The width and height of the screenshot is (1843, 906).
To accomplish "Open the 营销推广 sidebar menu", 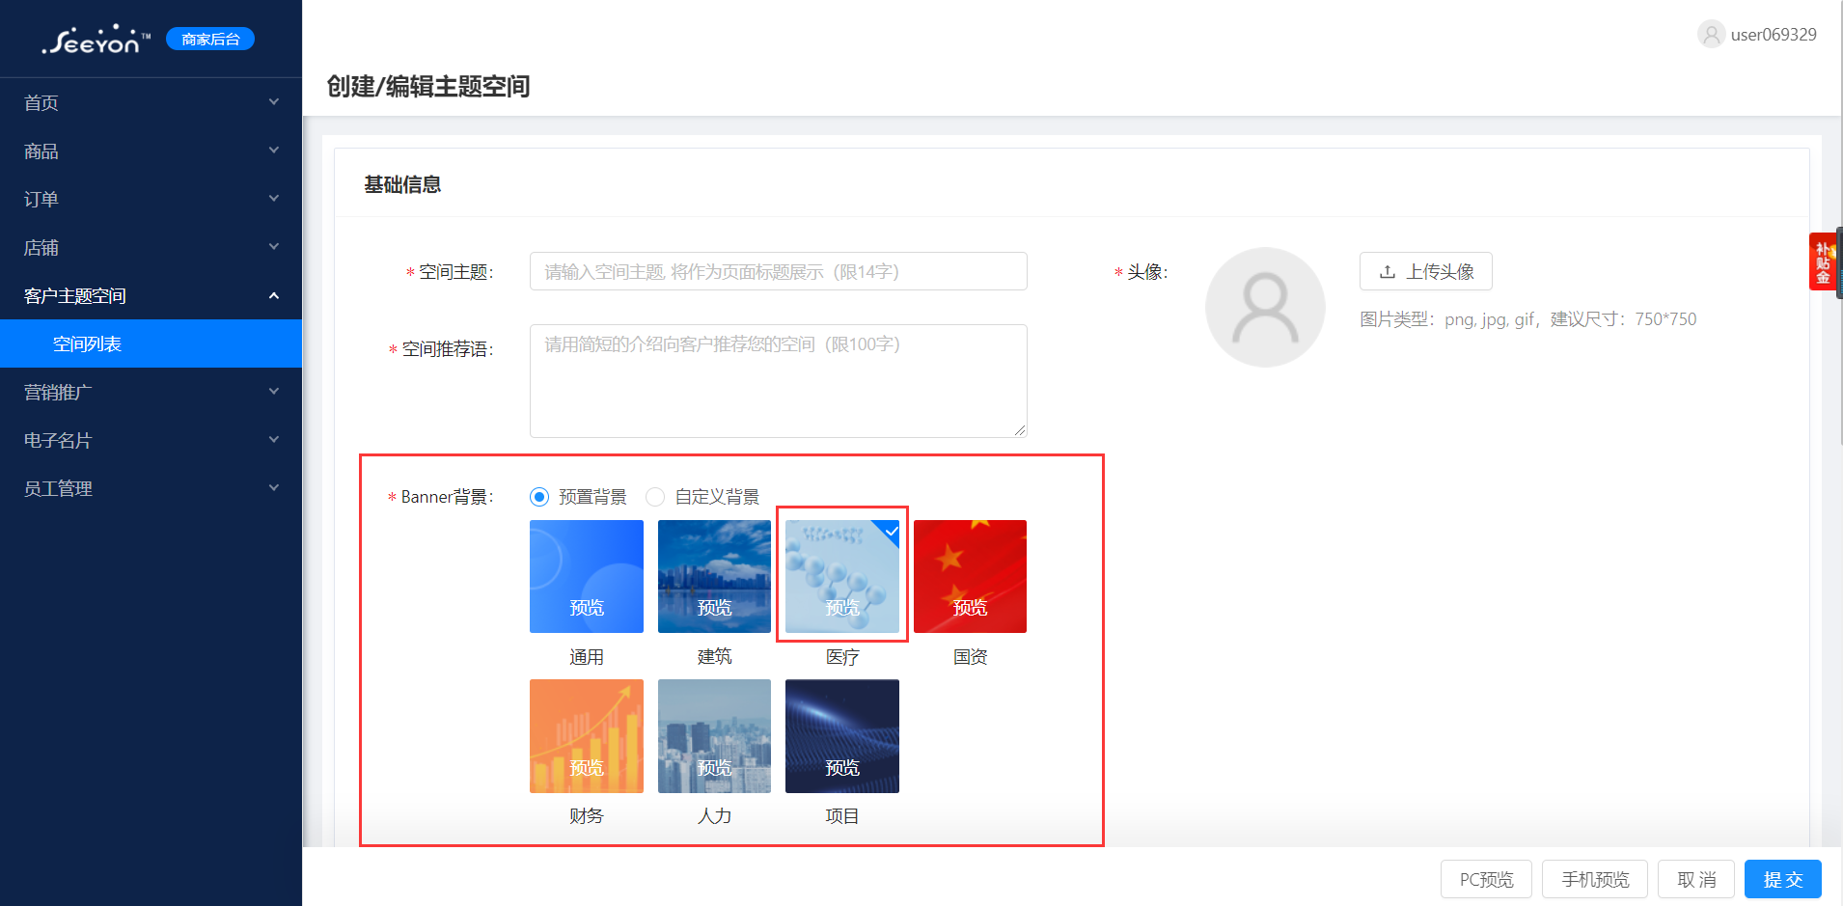I will [151, 392].
